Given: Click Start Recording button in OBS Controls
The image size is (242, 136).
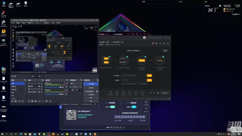Looking at the screenshot, I should (x=91, y=88).
